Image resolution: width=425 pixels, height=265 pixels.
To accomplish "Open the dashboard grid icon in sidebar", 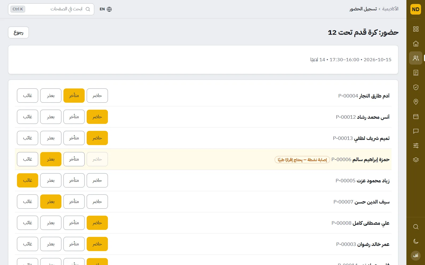I will pos(416,29).
